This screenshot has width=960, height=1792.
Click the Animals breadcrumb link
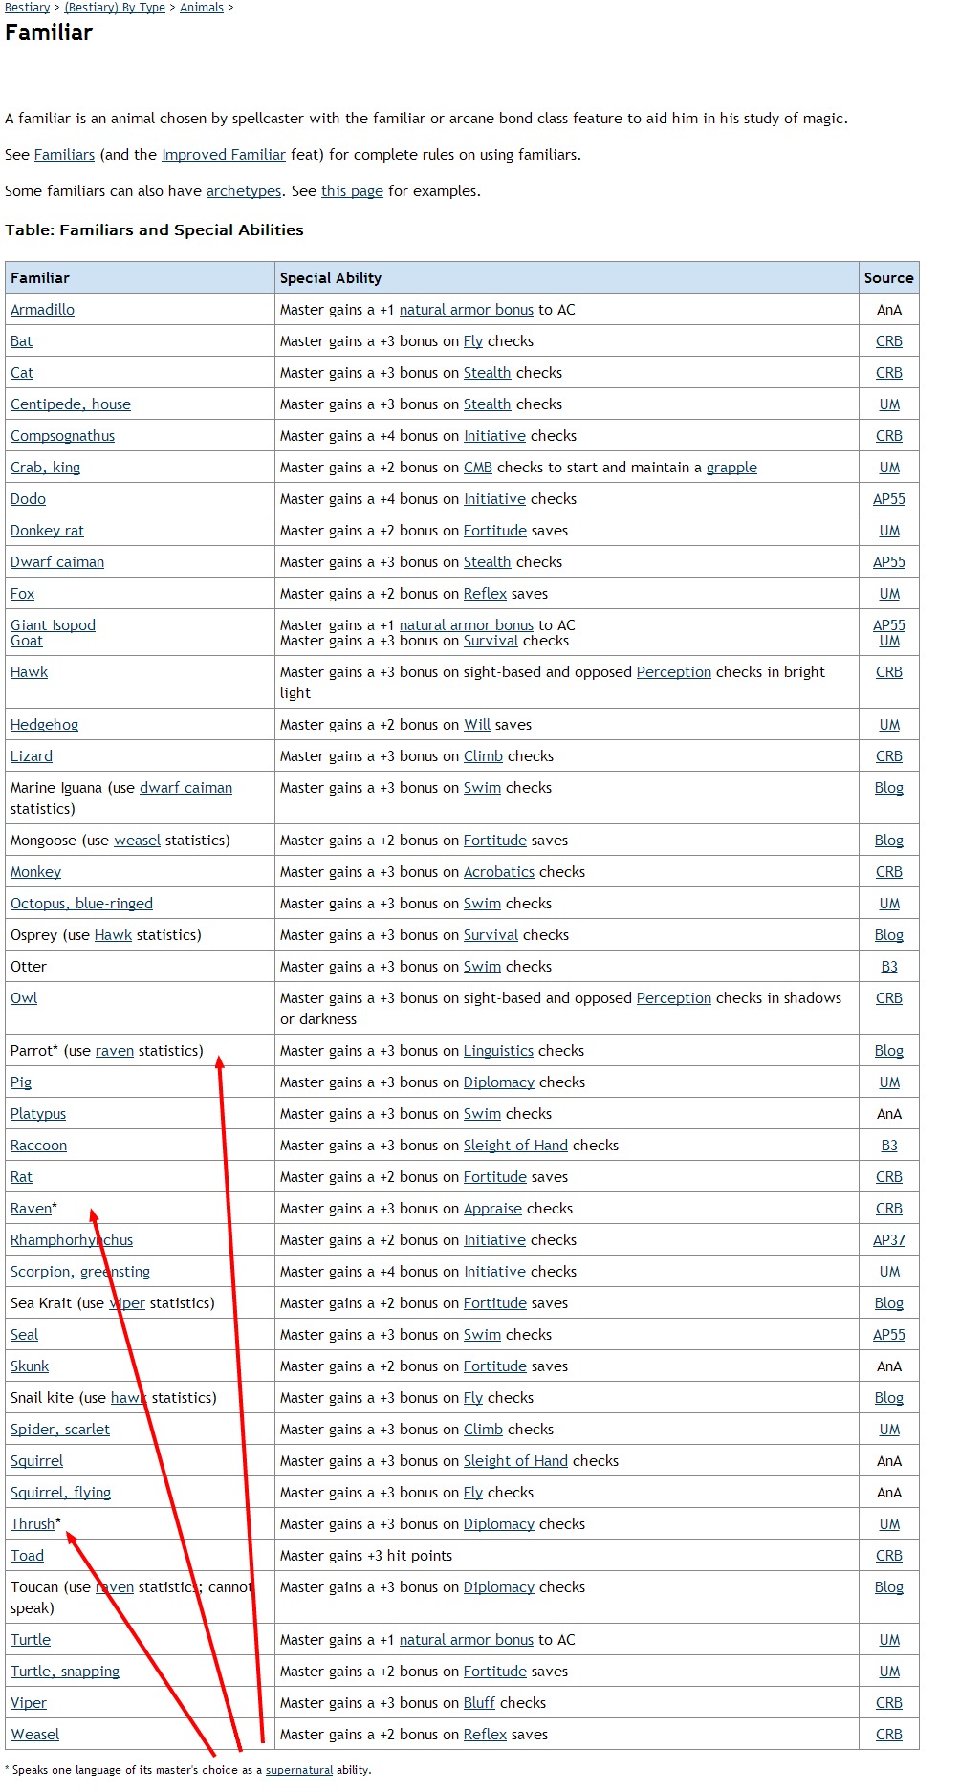pos(202,8)
